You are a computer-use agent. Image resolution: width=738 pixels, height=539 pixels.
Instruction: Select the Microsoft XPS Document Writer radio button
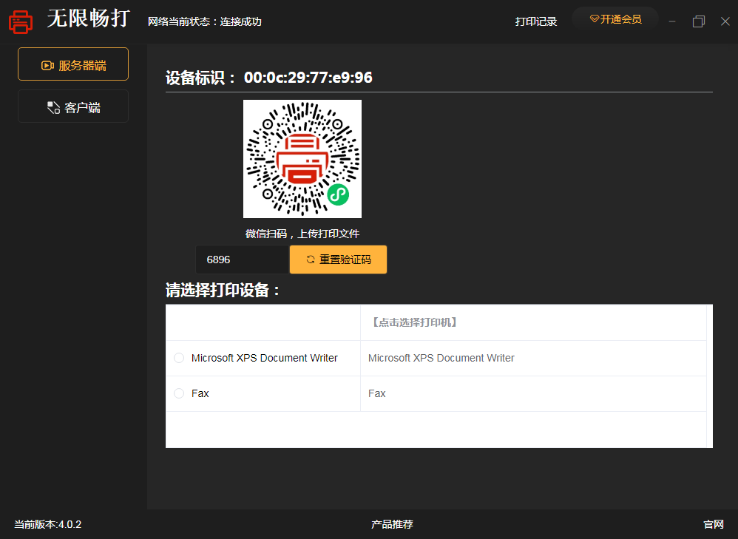(x=179, y=358)
